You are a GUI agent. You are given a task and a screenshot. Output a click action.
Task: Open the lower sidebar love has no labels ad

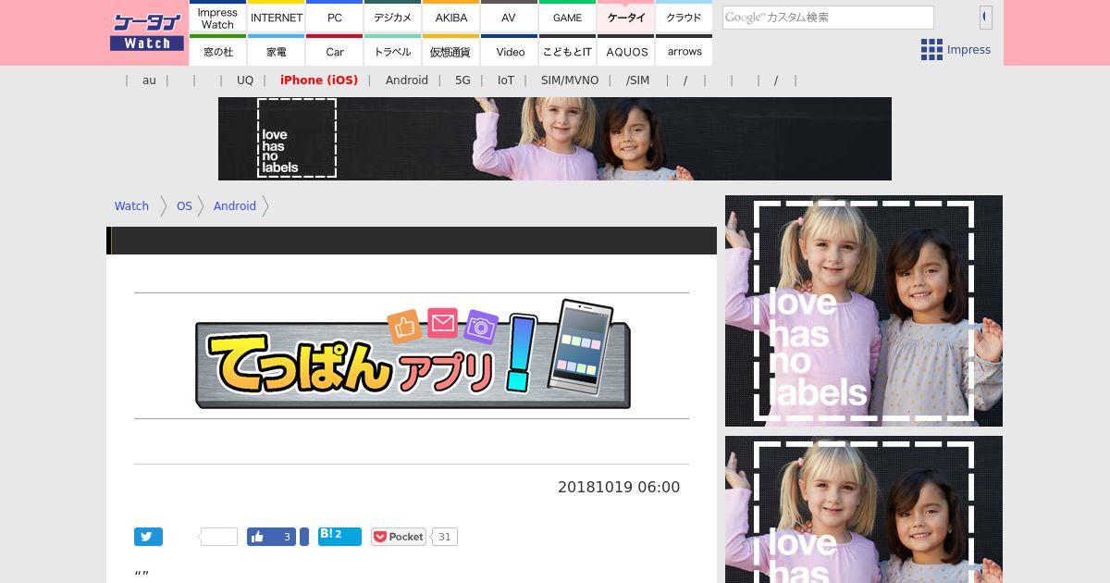tap(864, 509)
